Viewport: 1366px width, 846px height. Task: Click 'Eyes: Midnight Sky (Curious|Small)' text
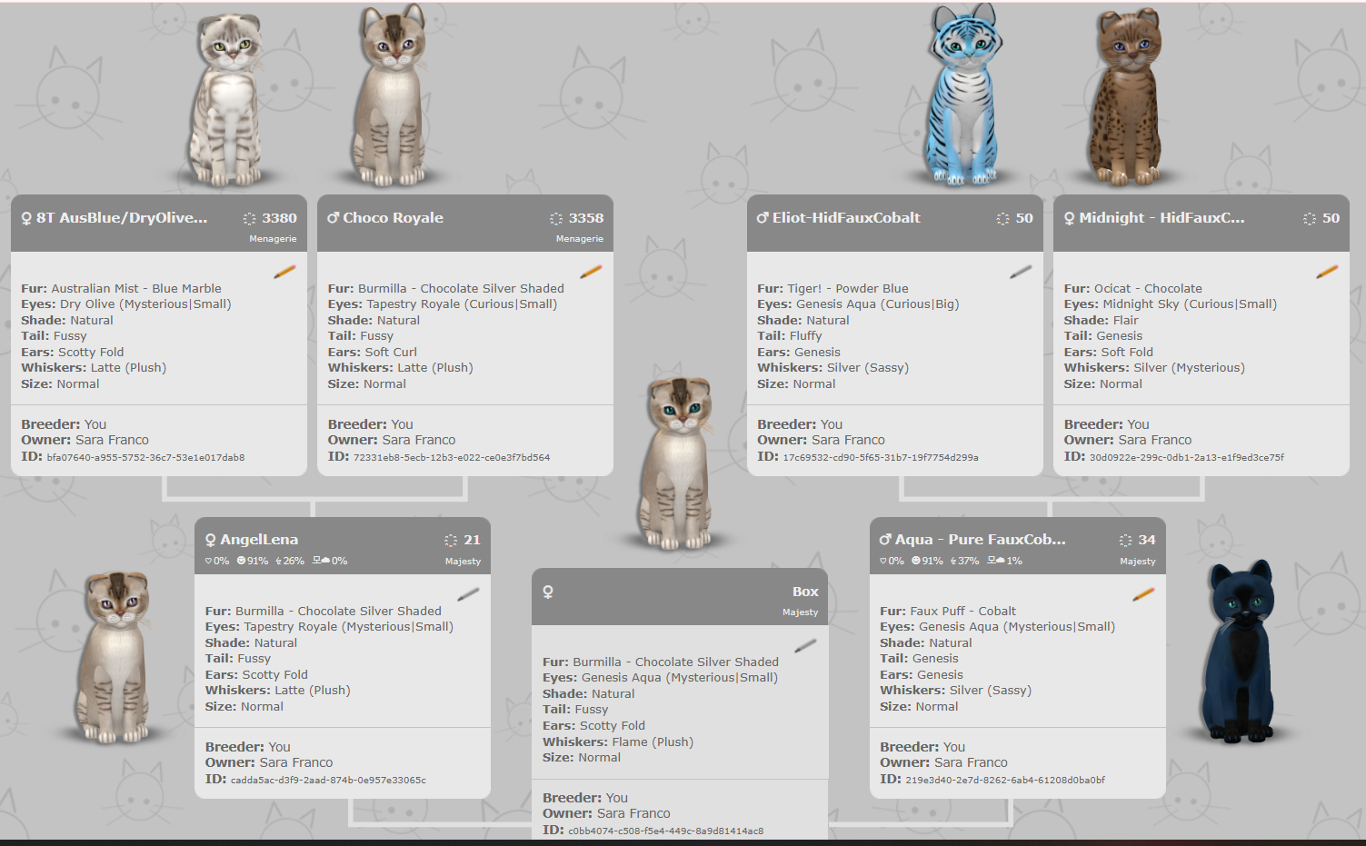1170,304
